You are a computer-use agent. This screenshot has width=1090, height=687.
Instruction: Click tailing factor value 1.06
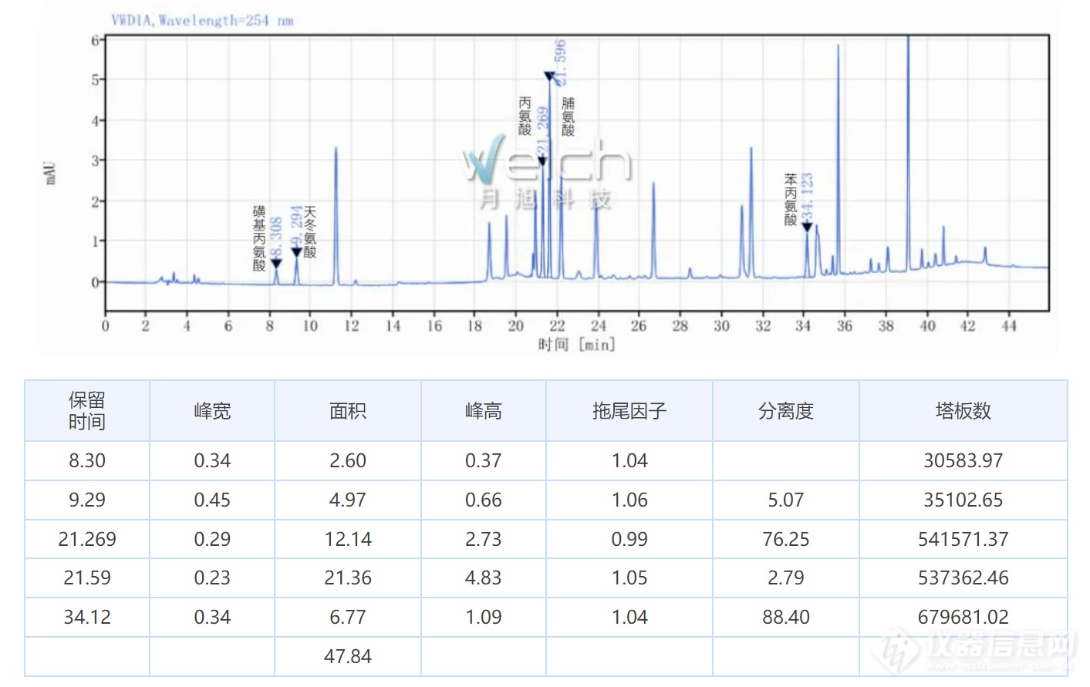629,500
